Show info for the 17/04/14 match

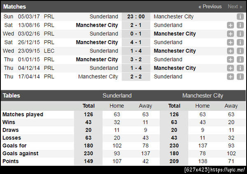pyautogui.click(x=240, y=77)
